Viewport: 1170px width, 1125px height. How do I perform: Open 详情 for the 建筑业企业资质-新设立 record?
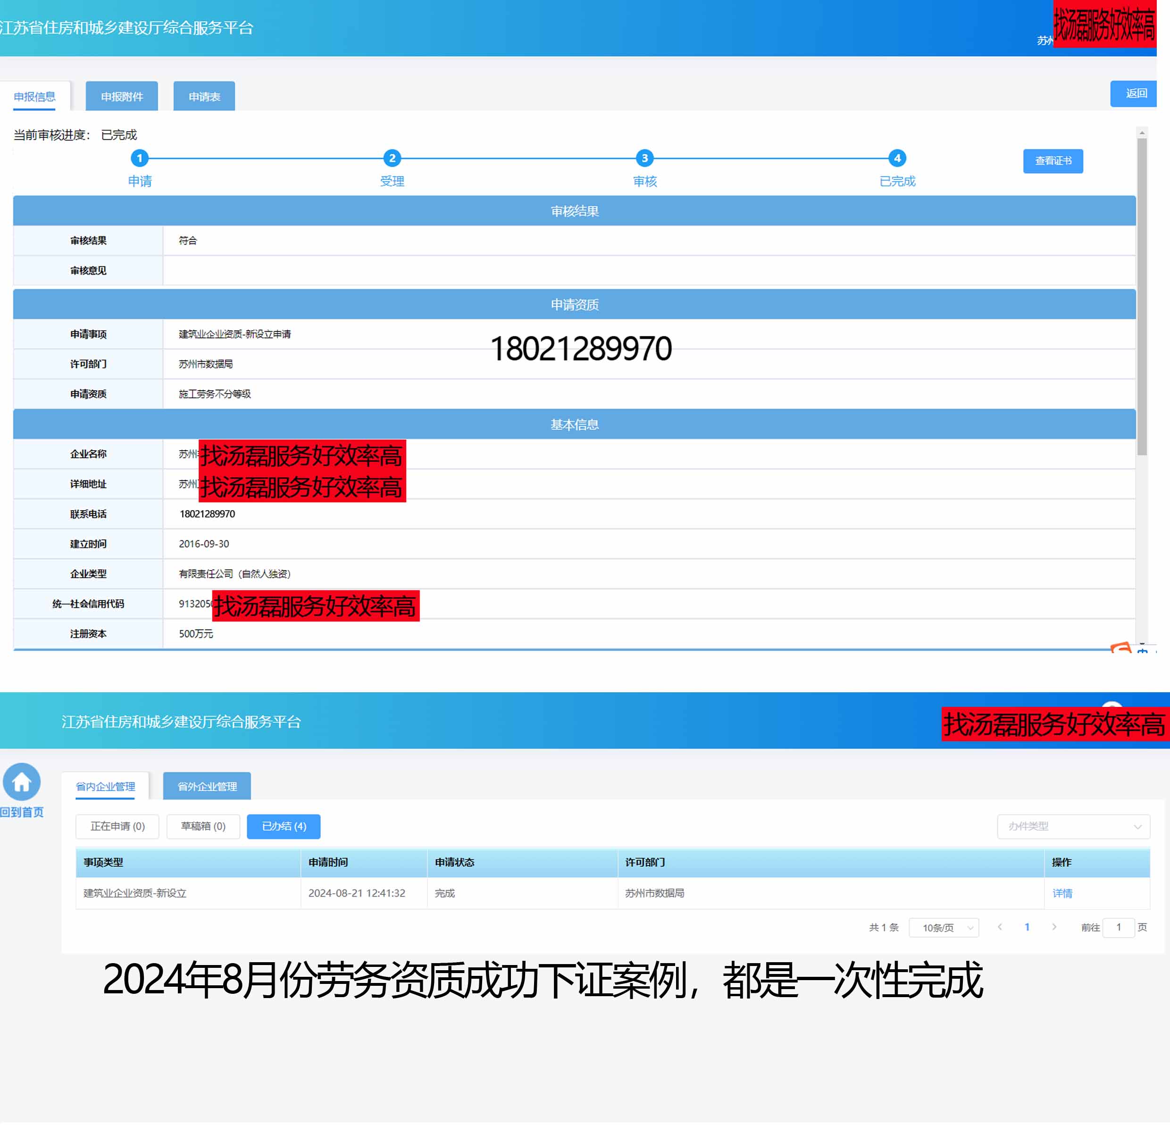coord(1062,893)
